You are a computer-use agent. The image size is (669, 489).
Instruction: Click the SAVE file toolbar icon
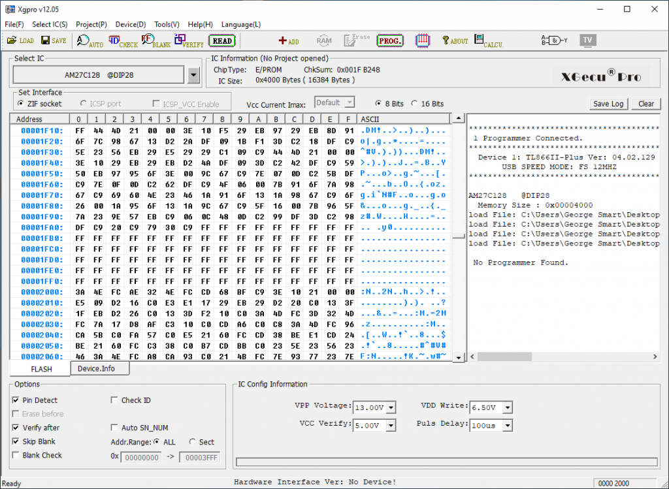pyautogui.click(x=54, y=40)
